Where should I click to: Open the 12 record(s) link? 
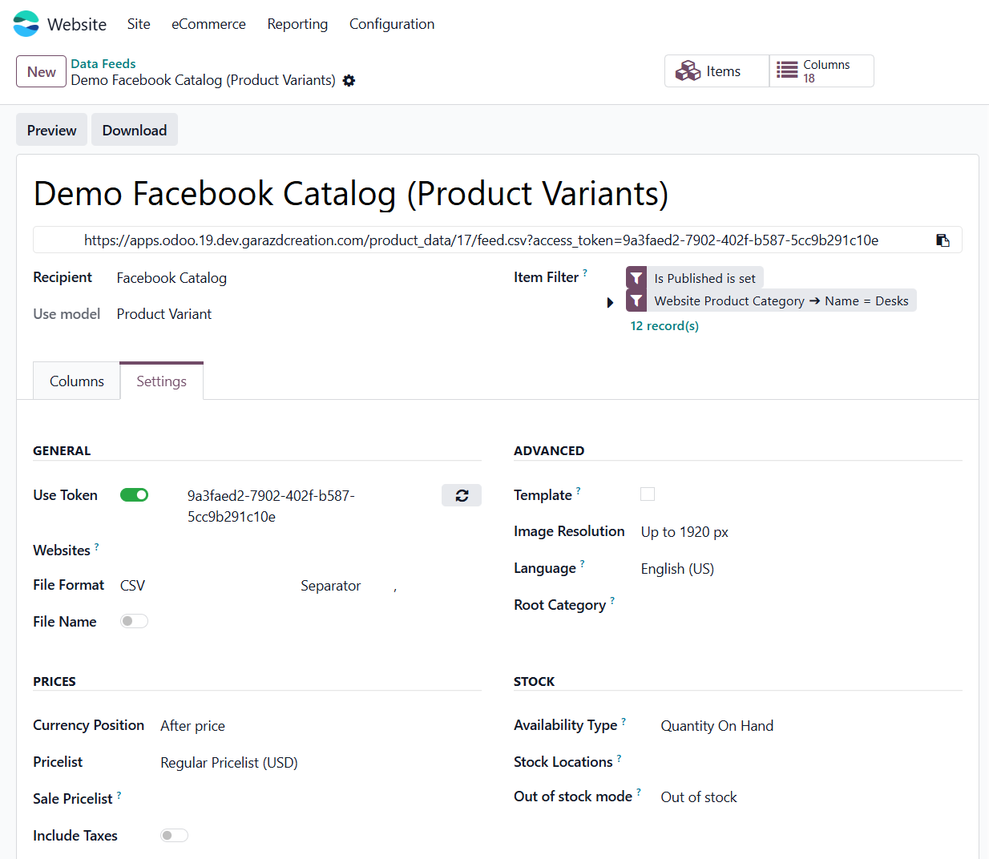664,326
